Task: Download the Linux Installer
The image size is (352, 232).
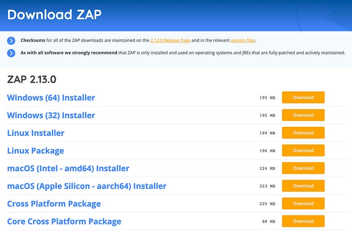Action: [303, 133]
